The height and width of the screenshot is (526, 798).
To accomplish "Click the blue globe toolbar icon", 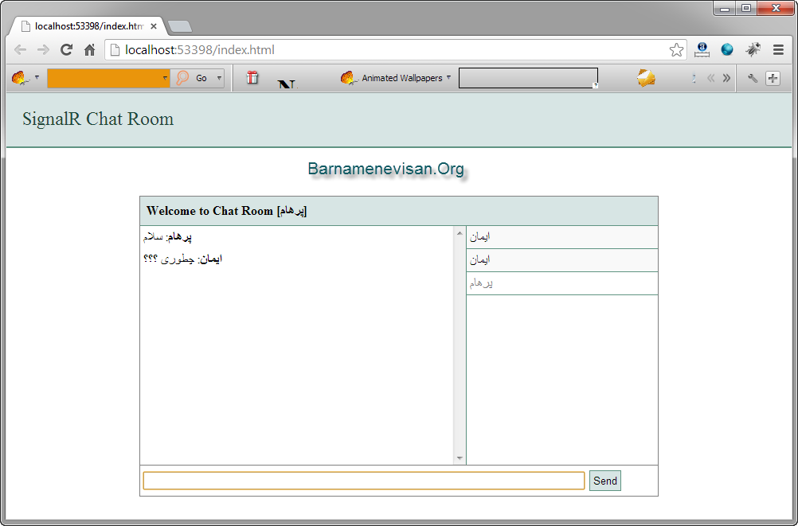I will 726,49.
